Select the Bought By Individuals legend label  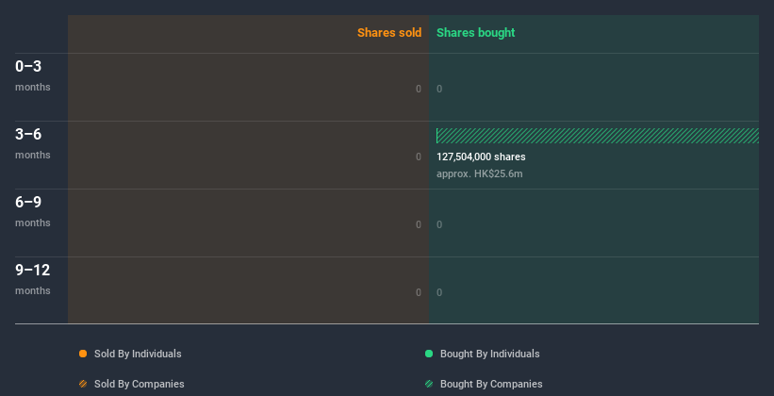coord(489,354)
